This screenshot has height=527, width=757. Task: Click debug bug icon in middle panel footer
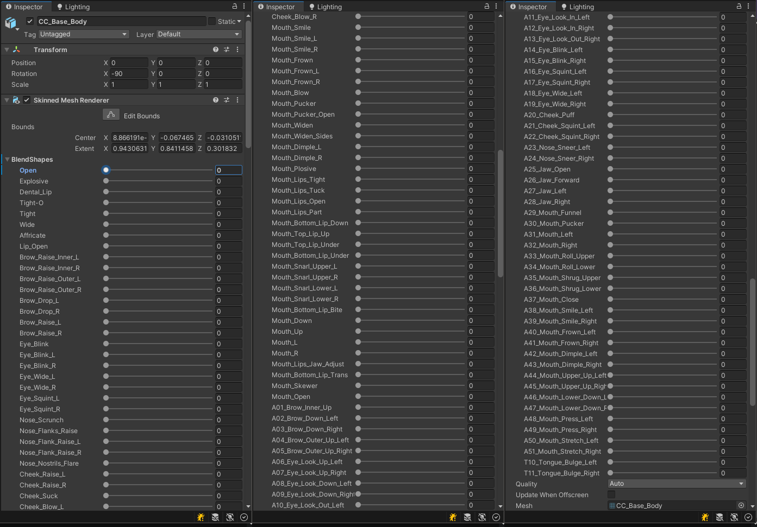[453, 517]
